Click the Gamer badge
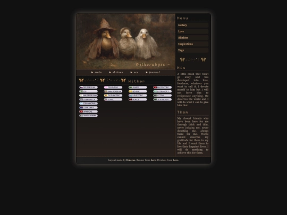This screenshot has width=287, height=215. [x=138, y=88]
